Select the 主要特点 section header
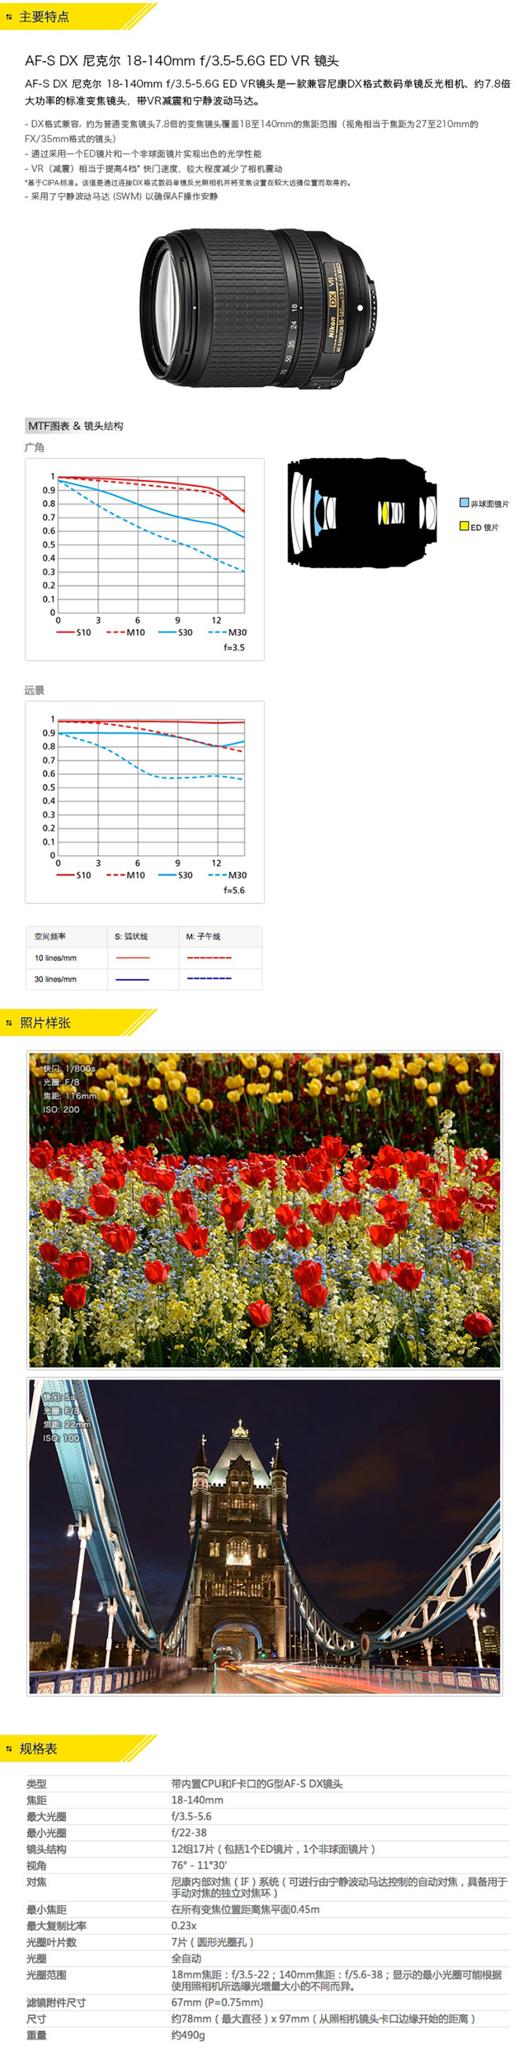528x2068 pixels. click(x=79, y=16)
